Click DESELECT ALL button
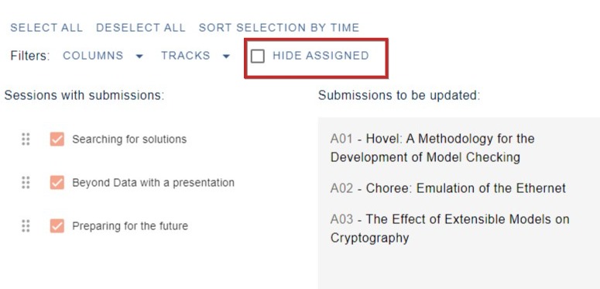The height and width of the screenshot is (289, 600). [x=140, y=28]
